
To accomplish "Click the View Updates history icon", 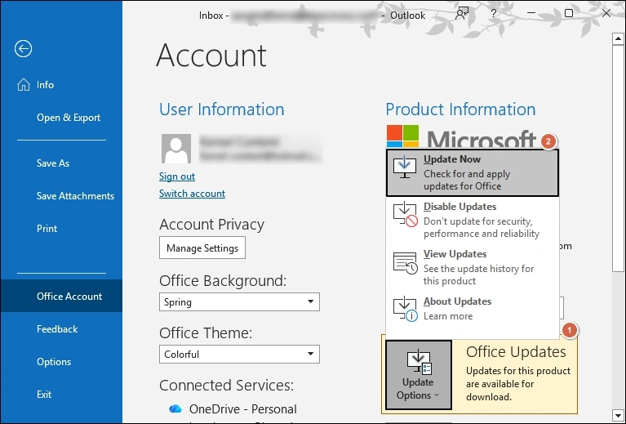I will tap(405, 262).
